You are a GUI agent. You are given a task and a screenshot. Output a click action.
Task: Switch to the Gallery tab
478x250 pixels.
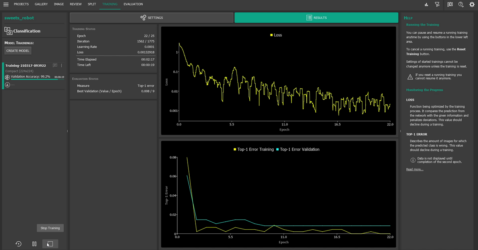pyautogui.click(x=41, y=4)
